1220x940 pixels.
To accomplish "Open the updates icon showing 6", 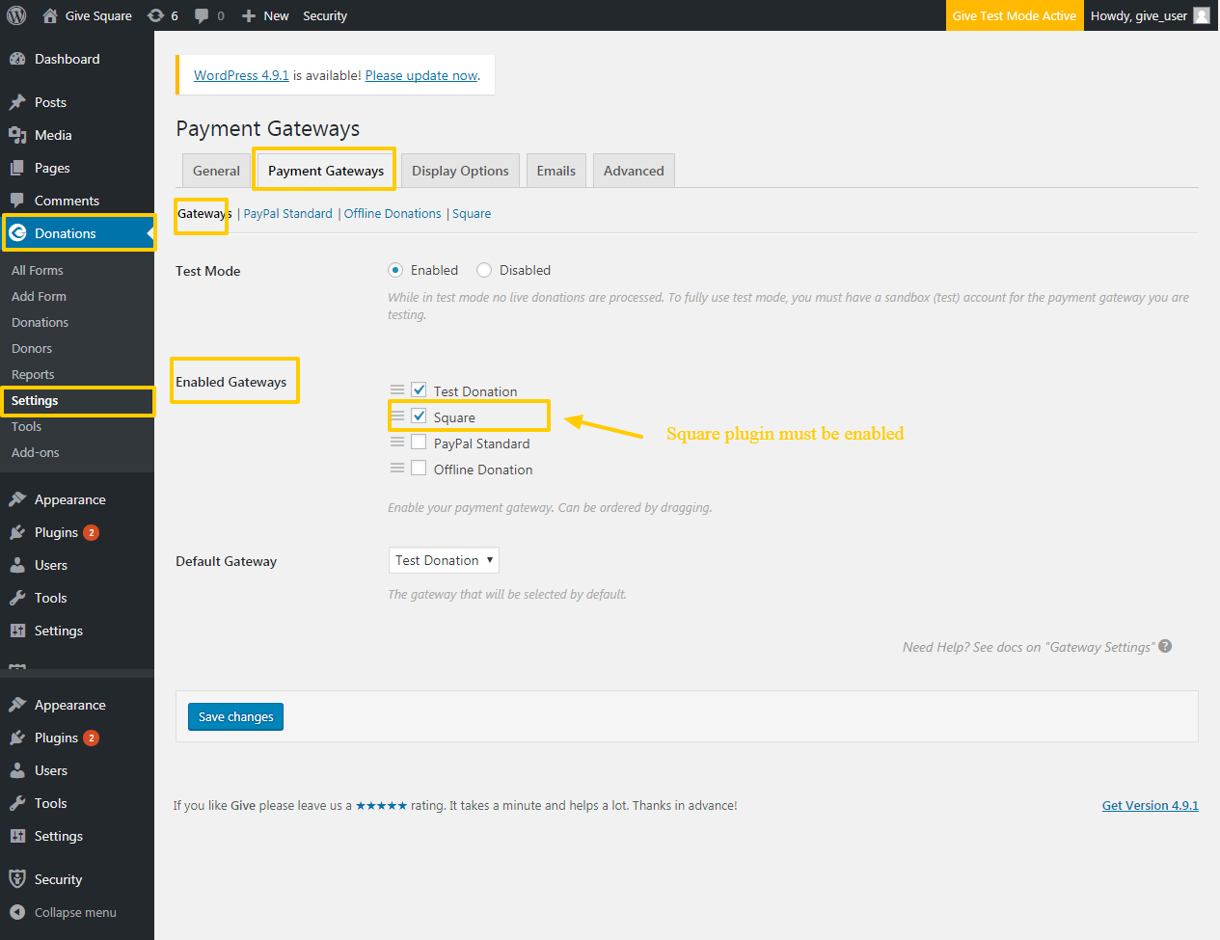I will pos(155,15).
